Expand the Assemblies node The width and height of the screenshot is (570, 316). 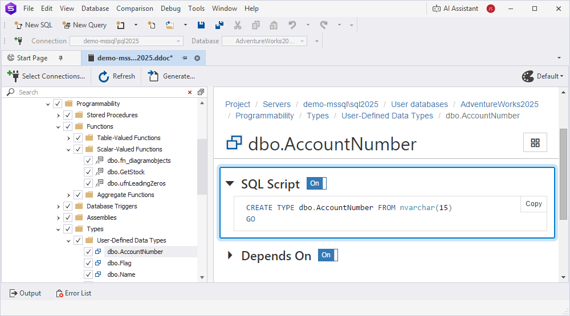click(58, 218)
